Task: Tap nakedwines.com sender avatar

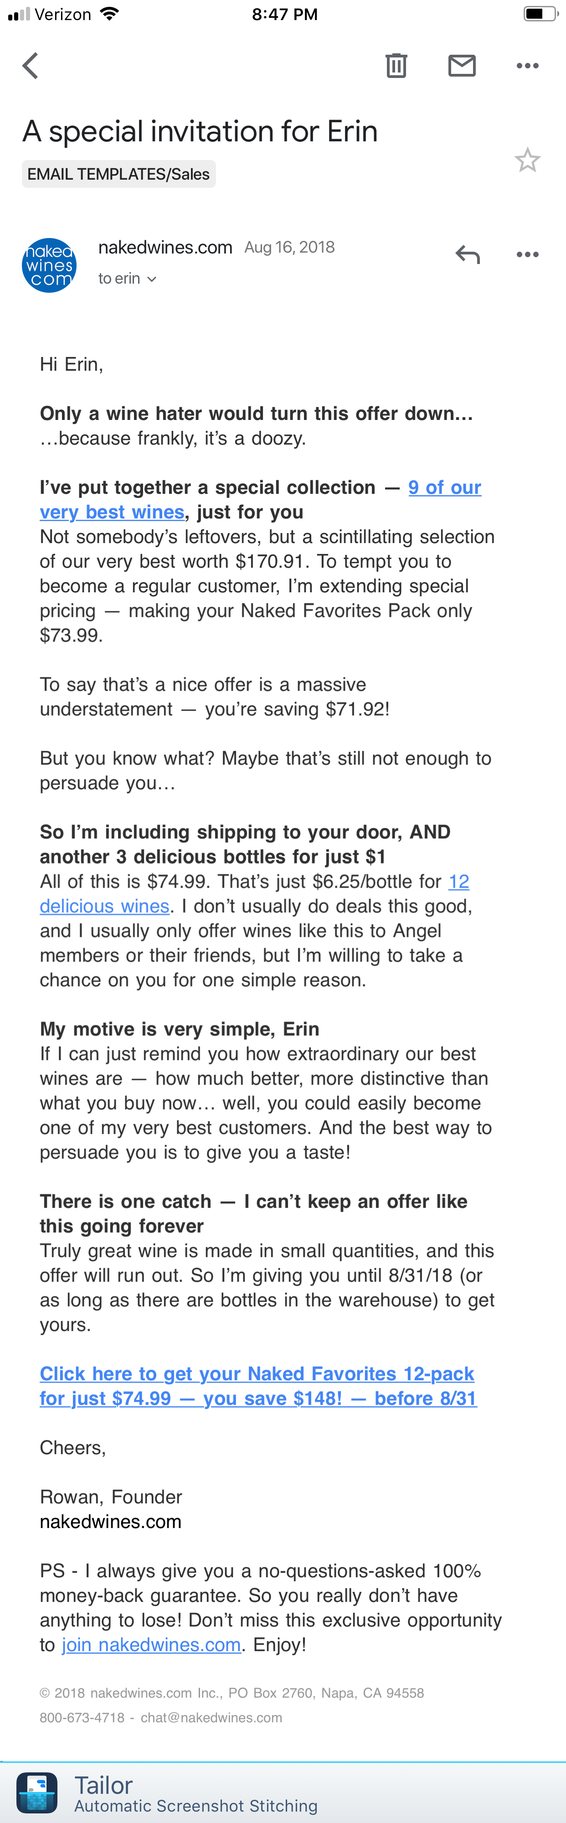Action: pyautogui.click(x=50, y=265)
